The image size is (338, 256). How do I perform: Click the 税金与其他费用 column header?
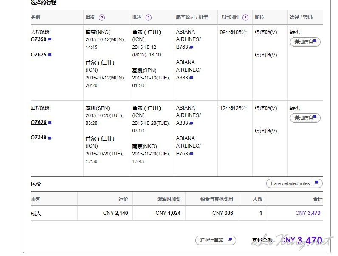(x=217, y=199)
